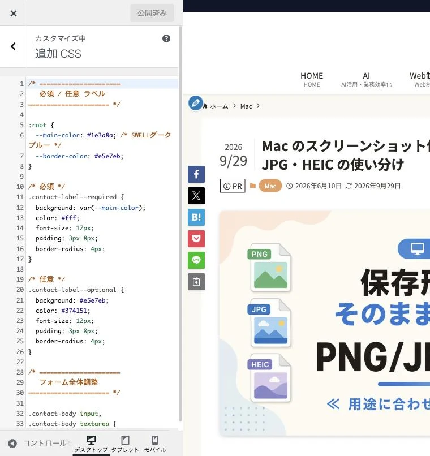Click the monitor icon in the thumbnail badge
Viewport: 430px width, 456px height.
417,249
